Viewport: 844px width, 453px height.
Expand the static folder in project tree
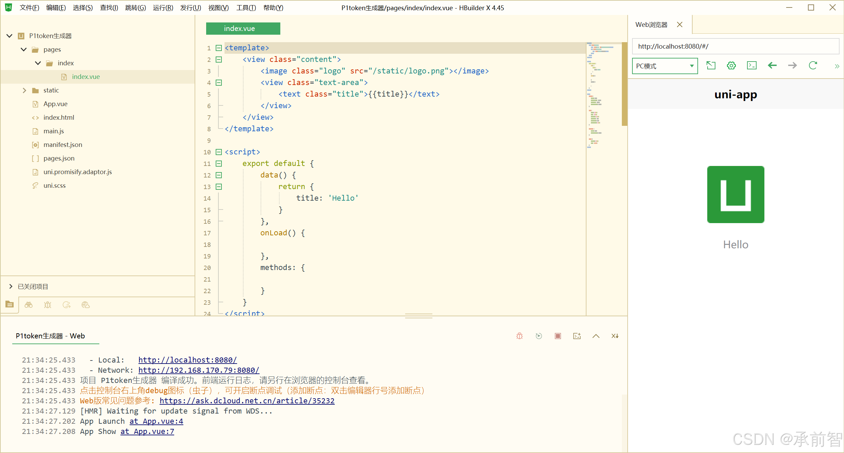(x=24, y=90)
